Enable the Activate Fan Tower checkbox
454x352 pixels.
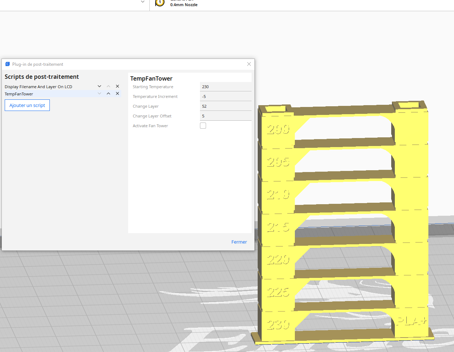pyautogui.click(x=203, y=125)
